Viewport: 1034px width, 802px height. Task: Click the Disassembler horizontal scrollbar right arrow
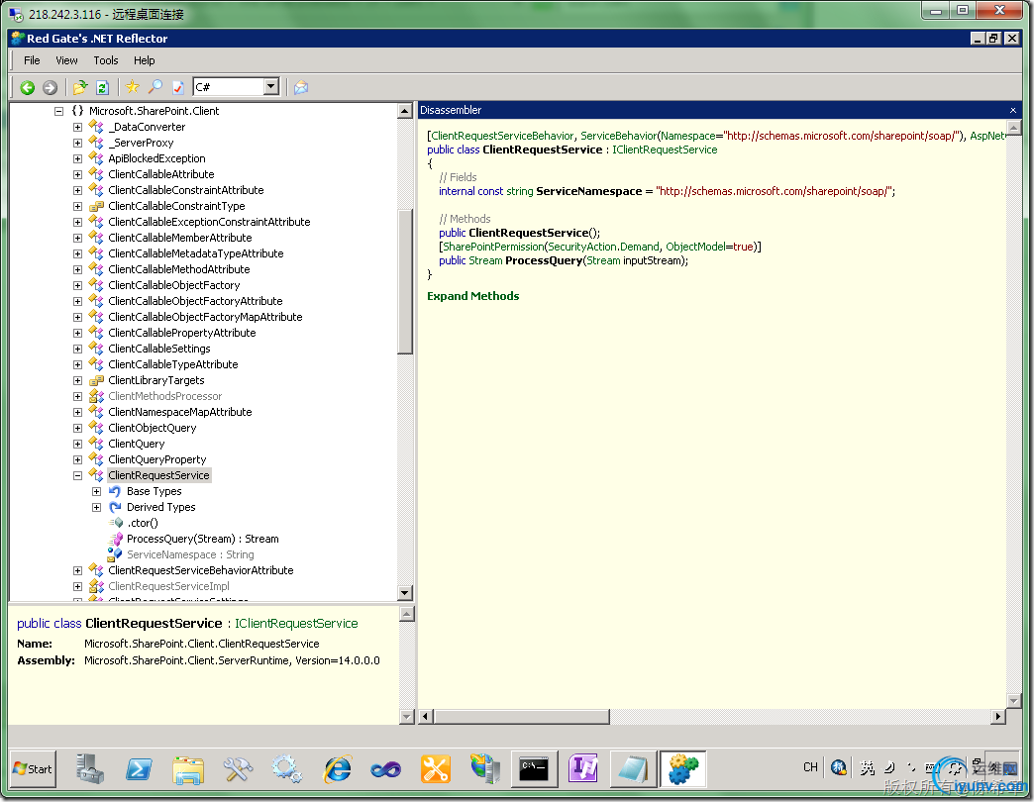tap(998, 716)
